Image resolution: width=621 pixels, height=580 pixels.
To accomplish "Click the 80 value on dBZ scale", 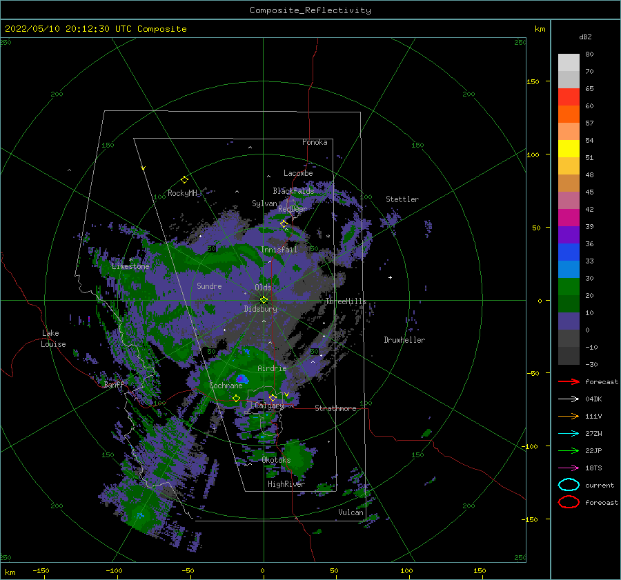I will 589,54.
